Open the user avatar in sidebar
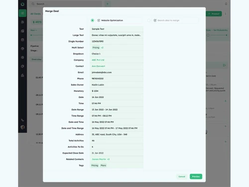This screenshot has width=249, height=187. [22, 127]
